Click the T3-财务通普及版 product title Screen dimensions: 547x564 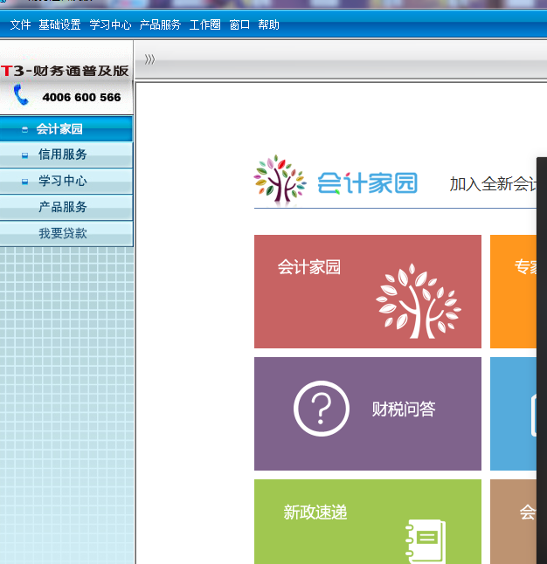(x=65, y=71)
